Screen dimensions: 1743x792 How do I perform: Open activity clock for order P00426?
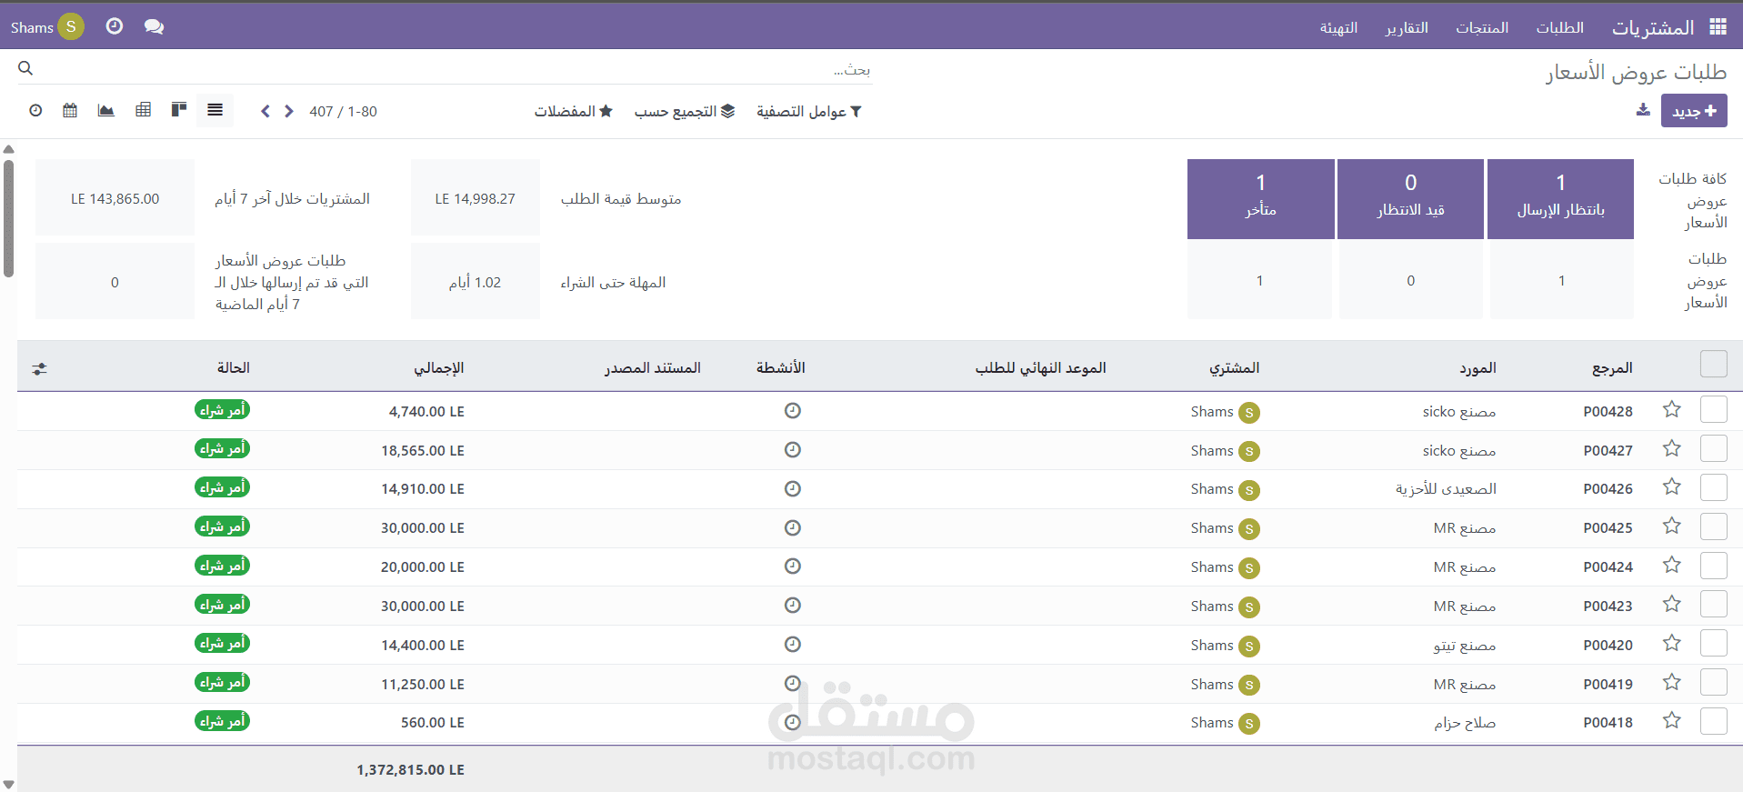[793, 489]
